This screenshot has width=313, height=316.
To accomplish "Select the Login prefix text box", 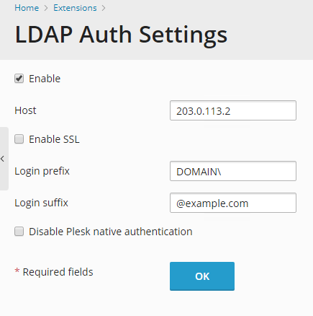I will (x=233, y=171).
